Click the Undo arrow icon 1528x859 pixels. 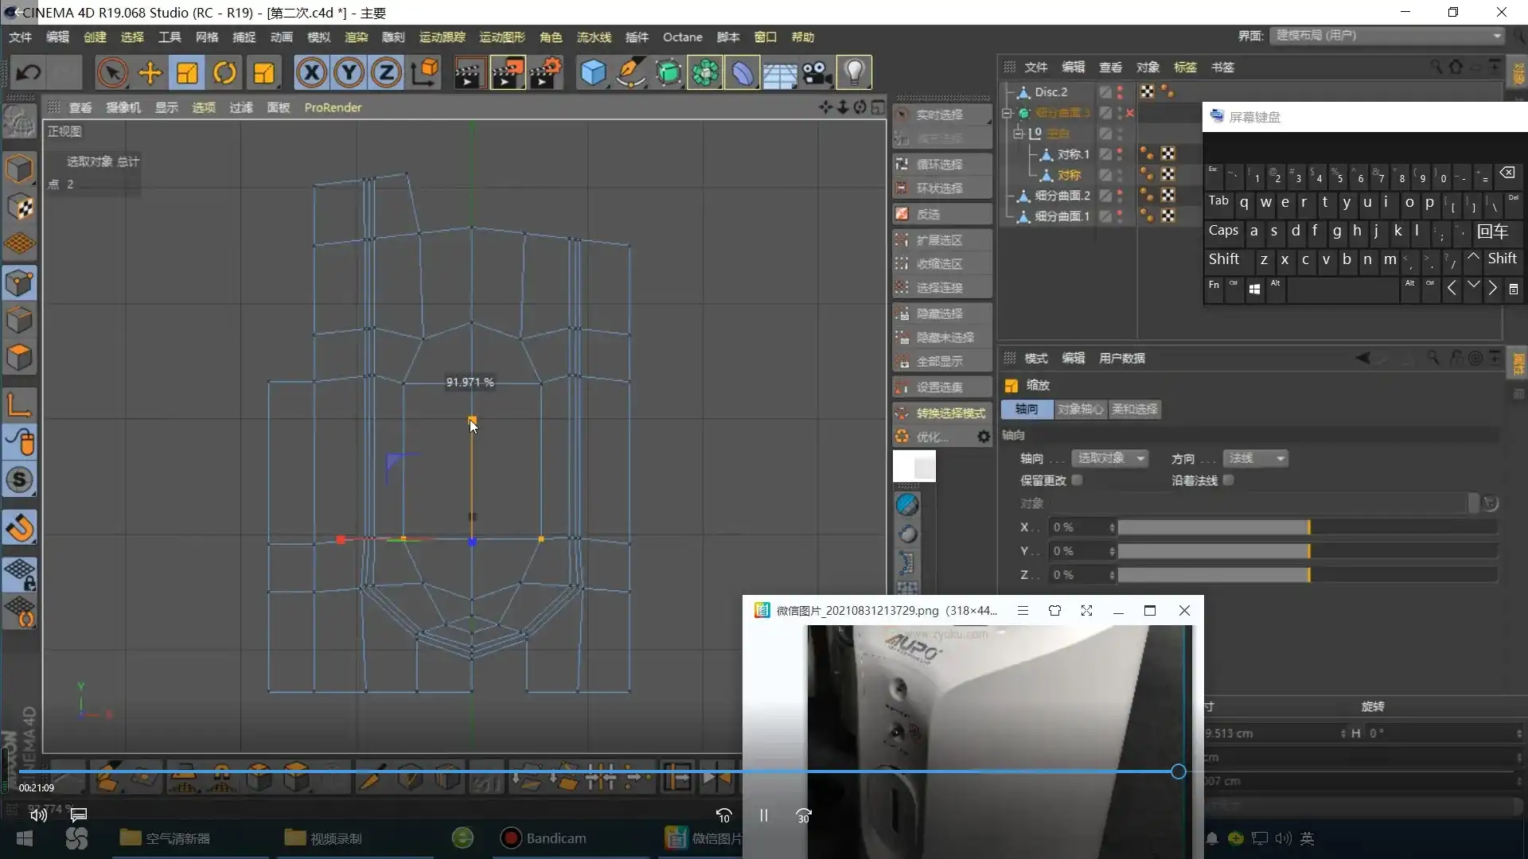point(29,73)
